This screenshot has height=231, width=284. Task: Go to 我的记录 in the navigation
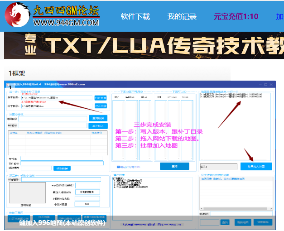point(182,17)
